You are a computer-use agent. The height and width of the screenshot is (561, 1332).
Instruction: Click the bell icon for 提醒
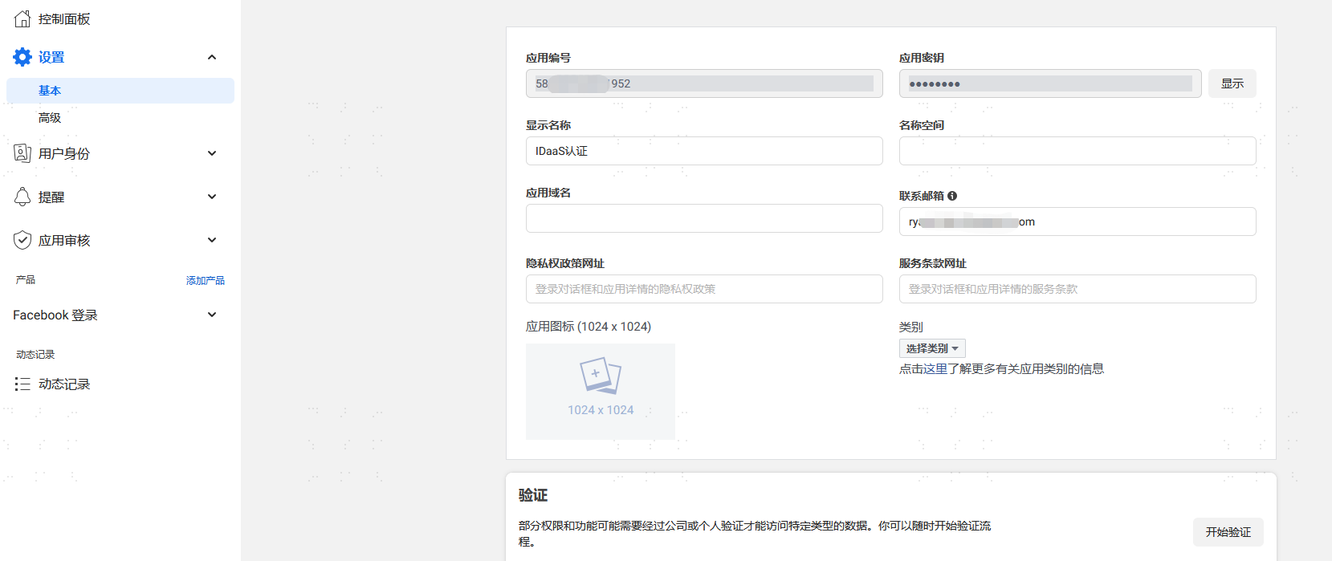coord(22,197)
